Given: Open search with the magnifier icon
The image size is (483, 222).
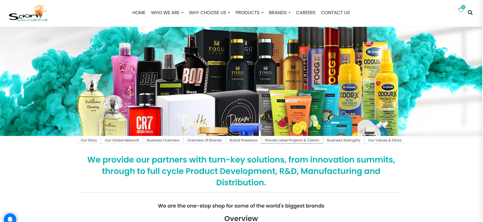Looking at the screenshot, I should tap(470, 13).
